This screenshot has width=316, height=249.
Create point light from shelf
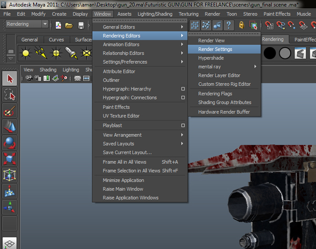click(x=56, y=53)
